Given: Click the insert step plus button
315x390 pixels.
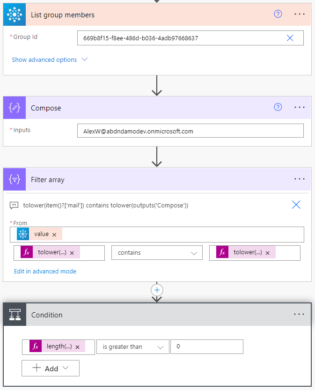Looking at the screenshot, I should click(157, 290).
